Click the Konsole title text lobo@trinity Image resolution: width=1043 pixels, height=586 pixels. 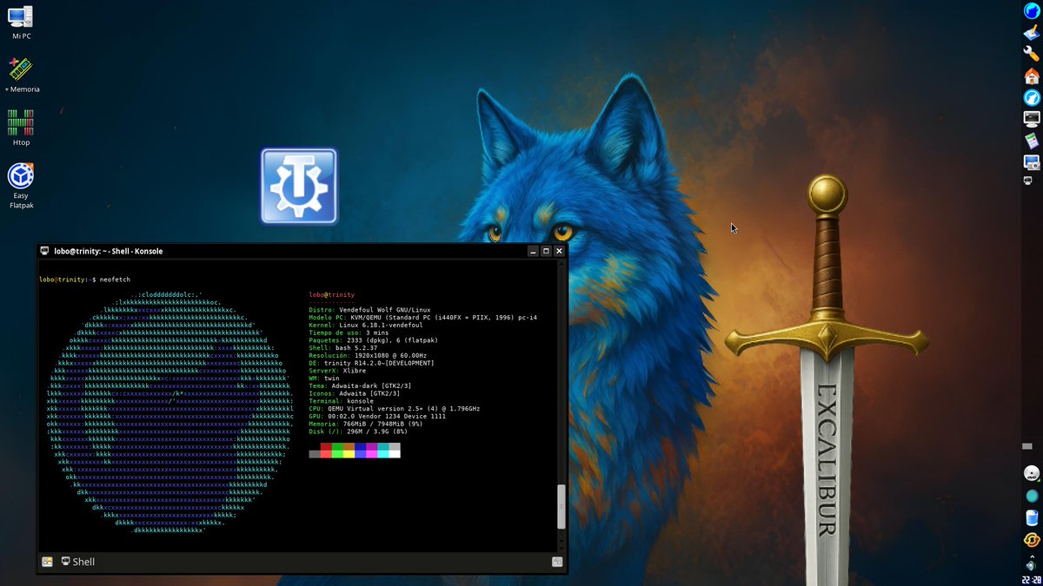108,252
